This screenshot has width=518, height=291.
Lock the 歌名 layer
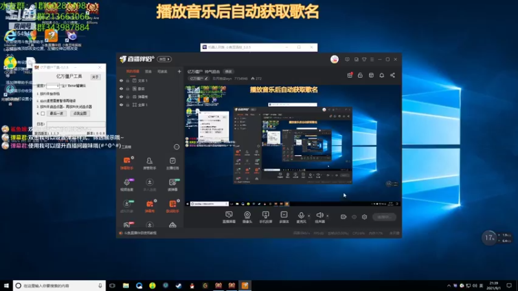[x=128, y=89]
